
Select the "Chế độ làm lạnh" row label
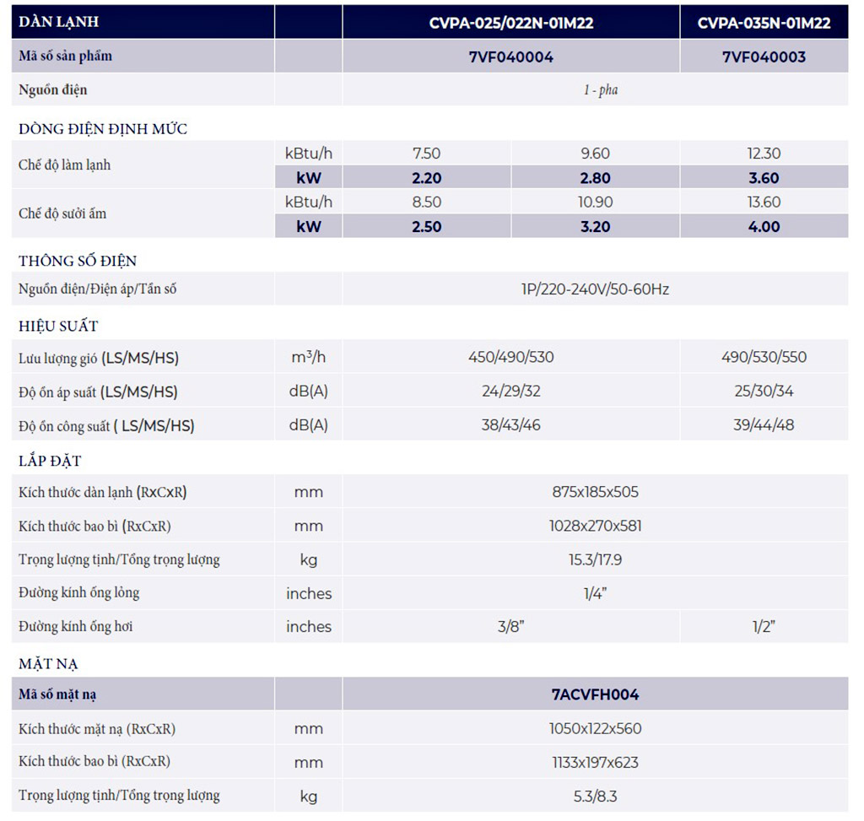coord(65,165)
